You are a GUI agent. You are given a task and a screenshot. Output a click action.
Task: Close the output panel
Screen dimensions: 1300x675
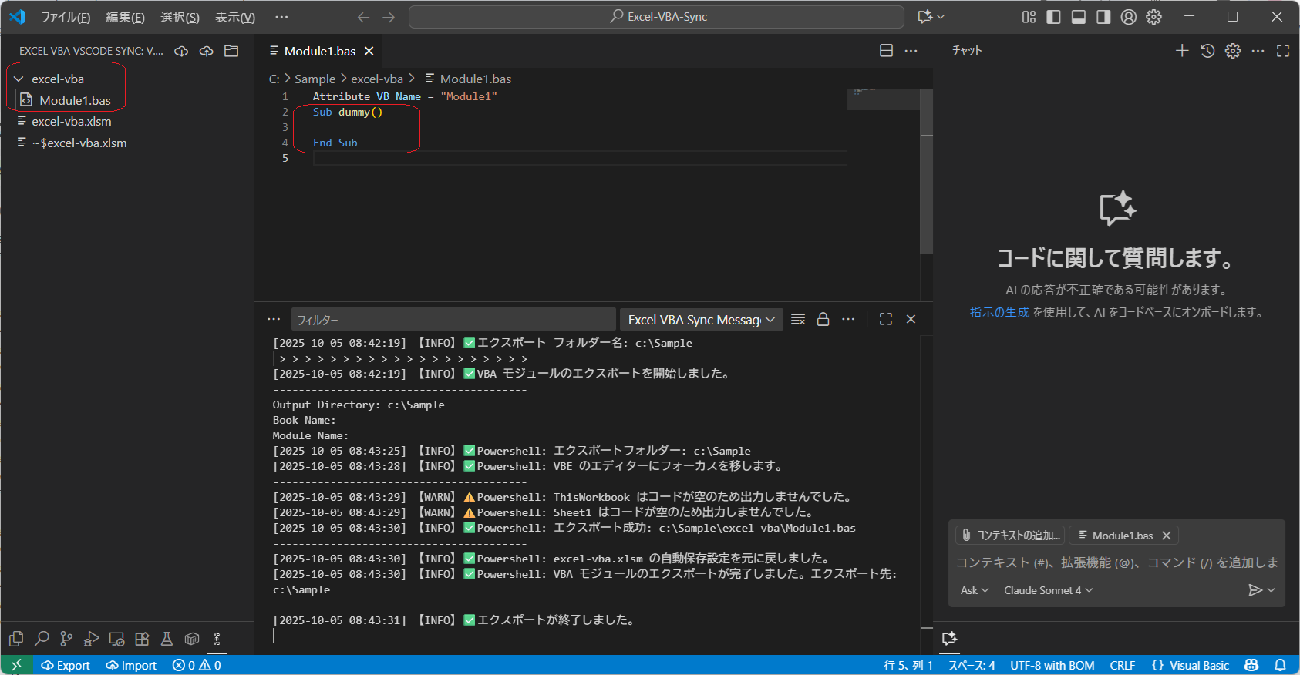pos(911,319)
